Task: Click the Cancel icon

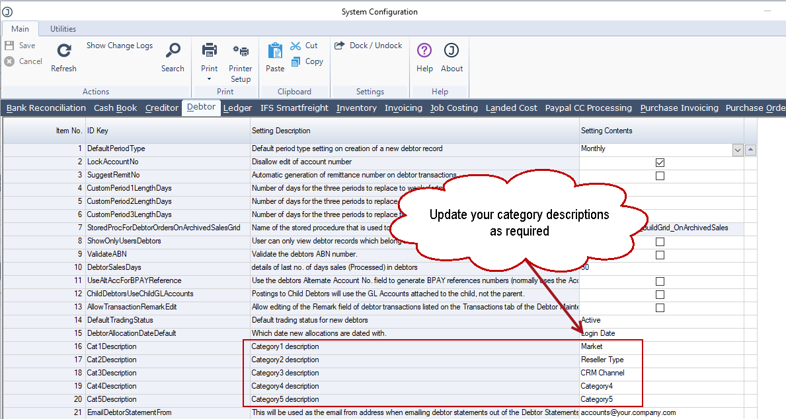Action: 9,61
